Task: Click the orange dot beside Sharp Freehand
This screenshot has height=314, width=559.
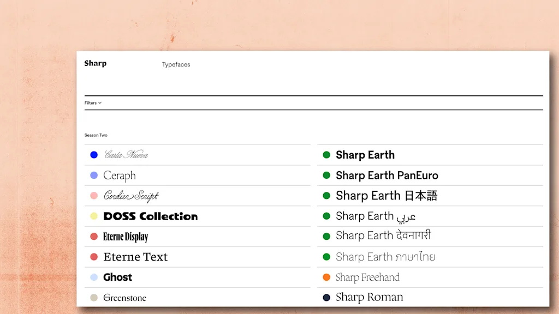Action: click(x=326, y=277)
